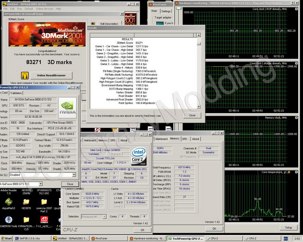Expand the CPU-Z Processor #1 selection dropdown
This screenshot has width=303, height=242.
pyautogui.click(x=104, y=217)
